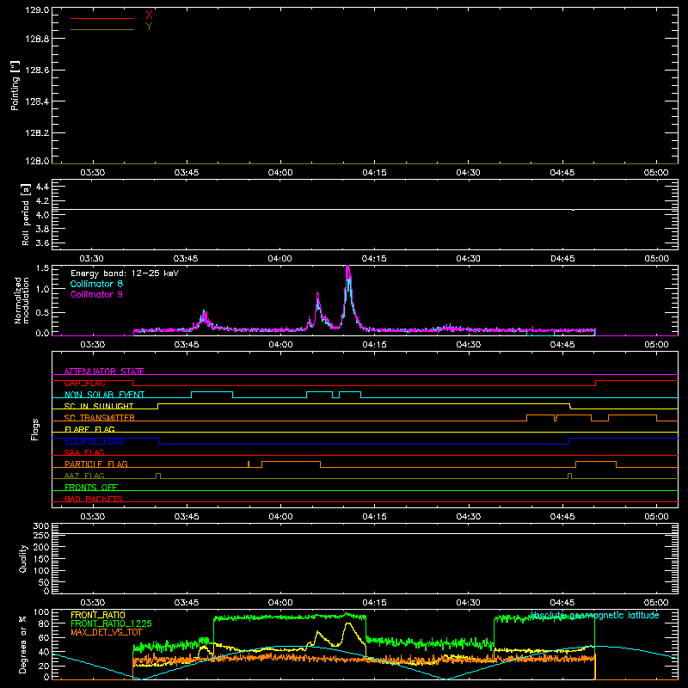
Task: Click the 4.4 roll period tick label
Action: click(42, 187)
